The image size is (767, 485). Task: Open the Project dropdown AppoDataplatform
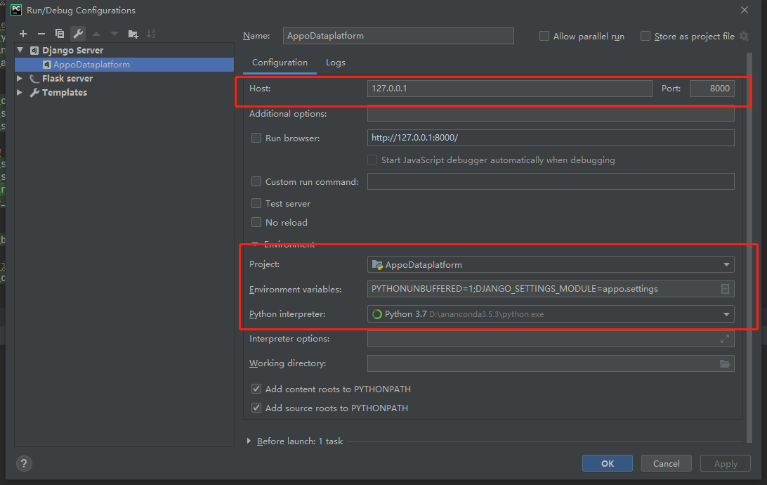tap(551, 265)
